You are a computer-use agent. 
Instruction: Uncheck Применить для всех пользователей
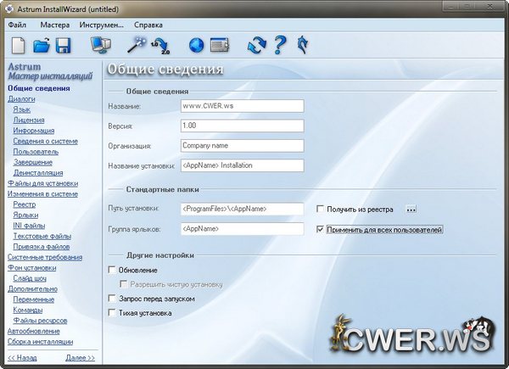[320, 229]
